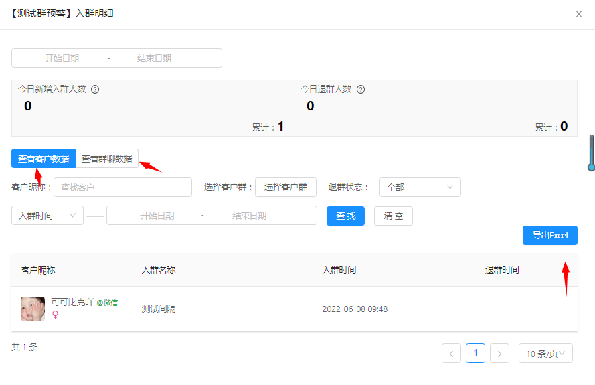Expand the 退群状态 dropdown showing 全部

[420, 187]
